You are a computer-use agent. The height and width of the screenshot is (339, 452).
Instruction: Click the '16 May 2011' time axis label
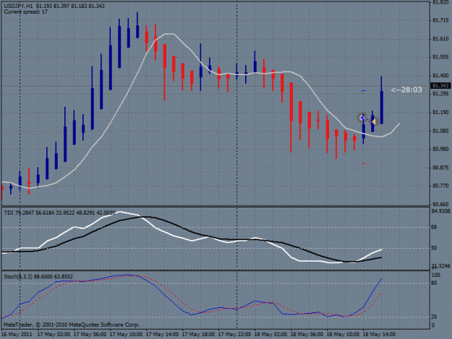point(17,335)
